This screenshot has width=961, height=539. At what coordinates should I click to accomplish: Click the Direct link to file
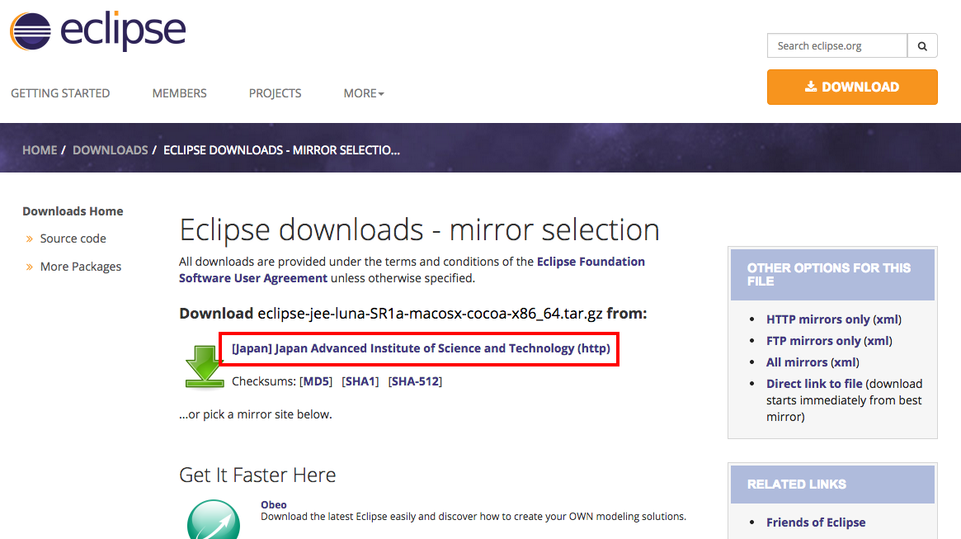814,384
